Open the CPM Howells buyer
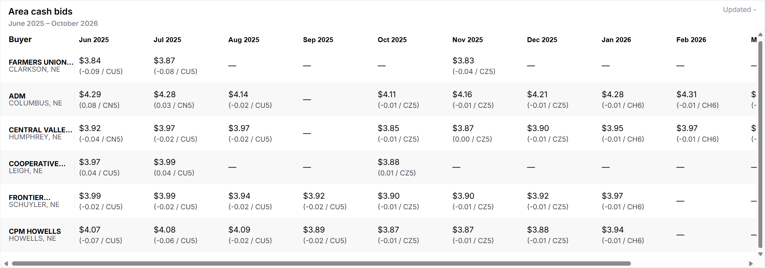 click(35, 235)
